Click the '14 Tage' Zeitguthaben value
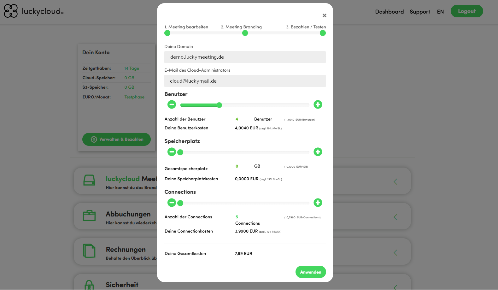Viewport: 498px width, 290px height. [x=132, y=68]
